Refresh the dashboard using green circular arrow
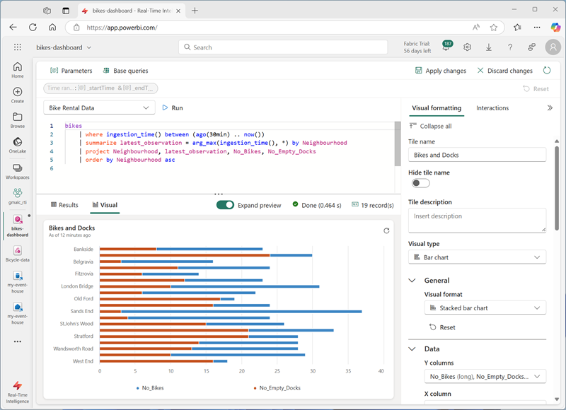The height and width of the screenshot is (410, 566). tap(547, 70)
